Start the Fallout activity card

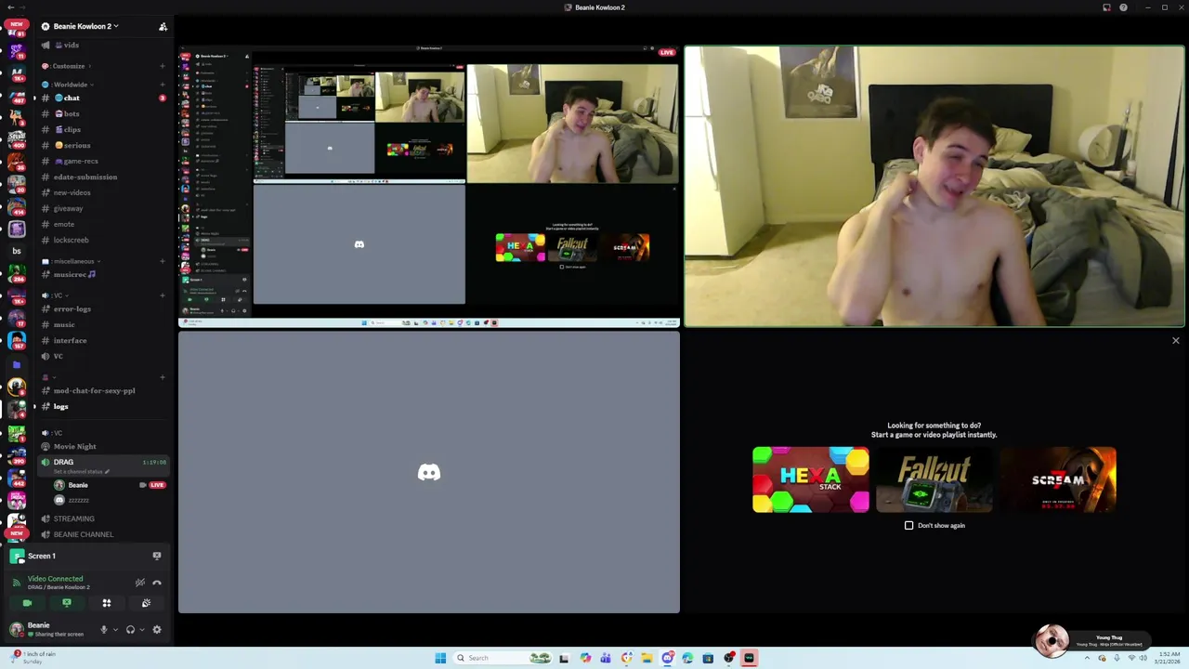(934, 479)
